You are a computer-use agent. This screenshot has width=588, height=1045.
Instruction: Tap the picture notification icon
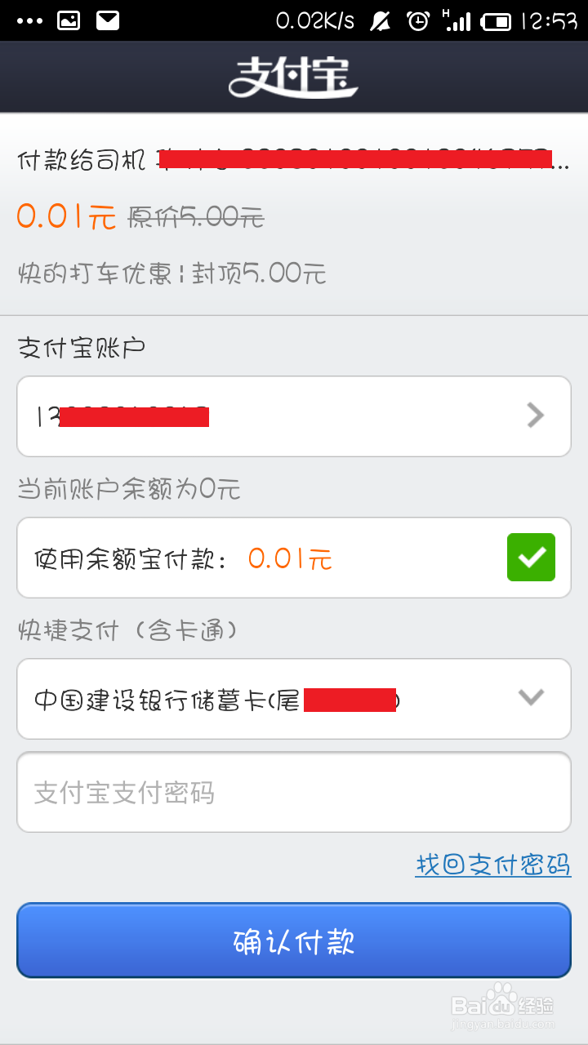69,21
